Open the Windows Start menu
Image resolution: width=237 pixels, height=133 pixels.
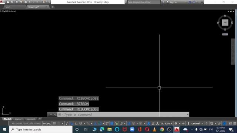pos(4,129)
